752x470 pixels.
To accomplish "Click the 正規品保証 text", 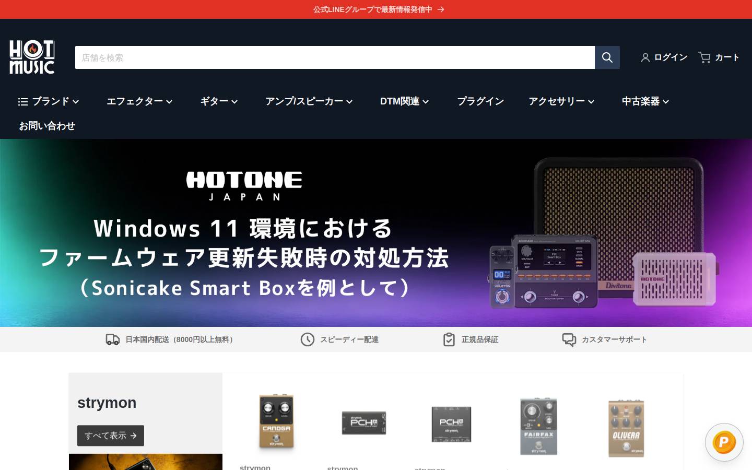I will tap(480, 339).
